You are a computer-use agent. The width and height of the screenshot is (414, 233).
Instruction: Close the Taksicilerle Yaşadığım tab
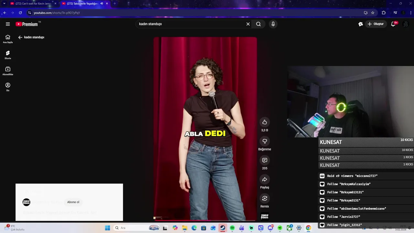click(107, 4)
